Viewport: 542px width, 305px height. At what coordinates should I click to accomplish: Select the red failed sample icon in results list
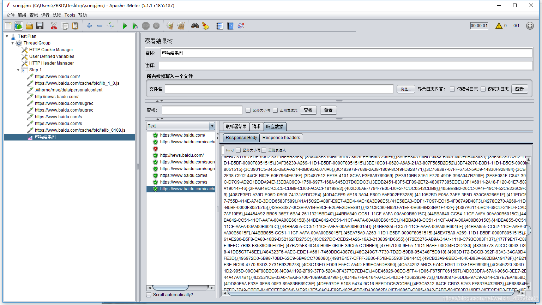tap(155, 149)
